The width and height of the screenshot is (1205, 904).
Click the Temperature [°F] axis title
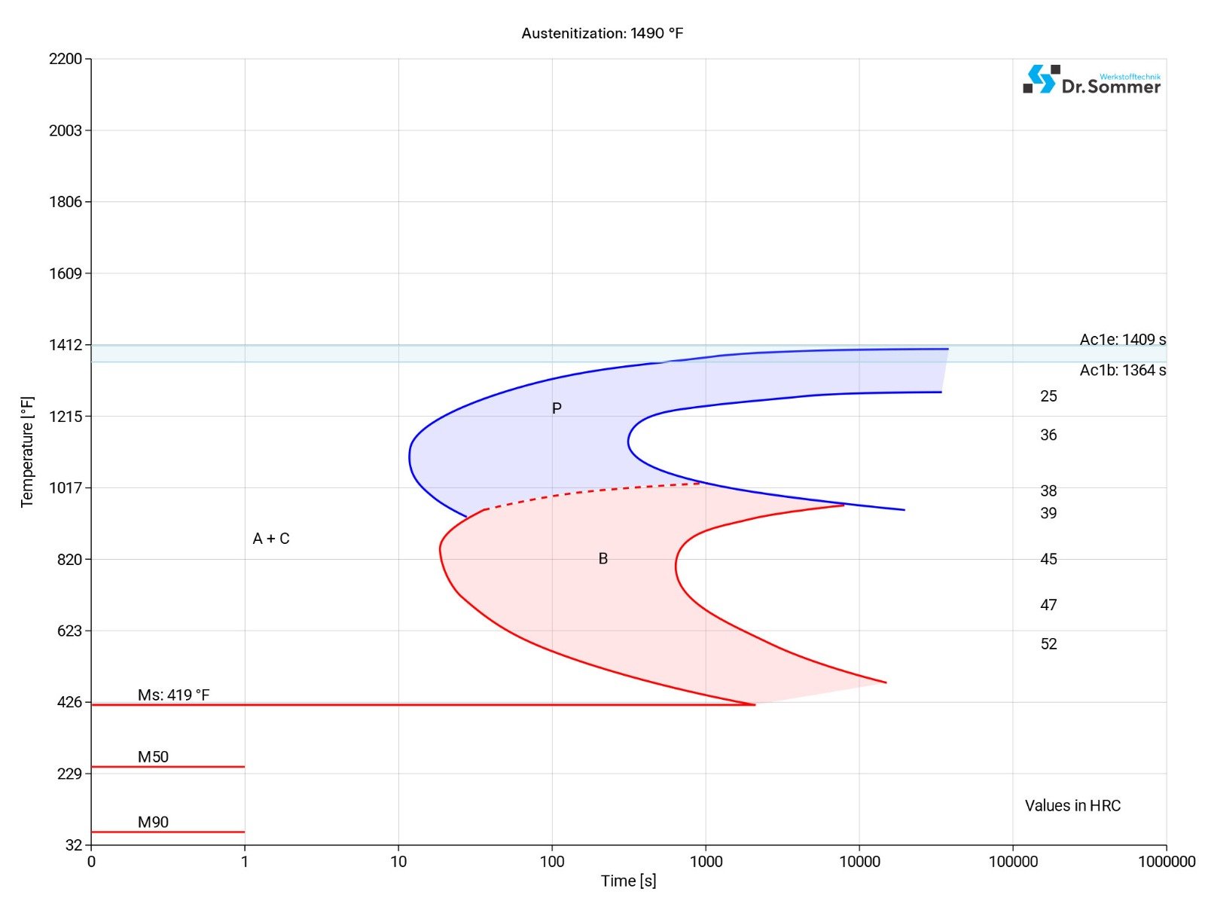[27, 452]
